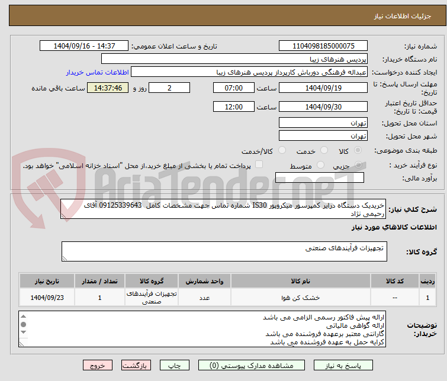Image resolution: width=447 pixels, height=381 pixels.
Task: Click the buyer notes scrollbar thumb
Action: [23, 324]
